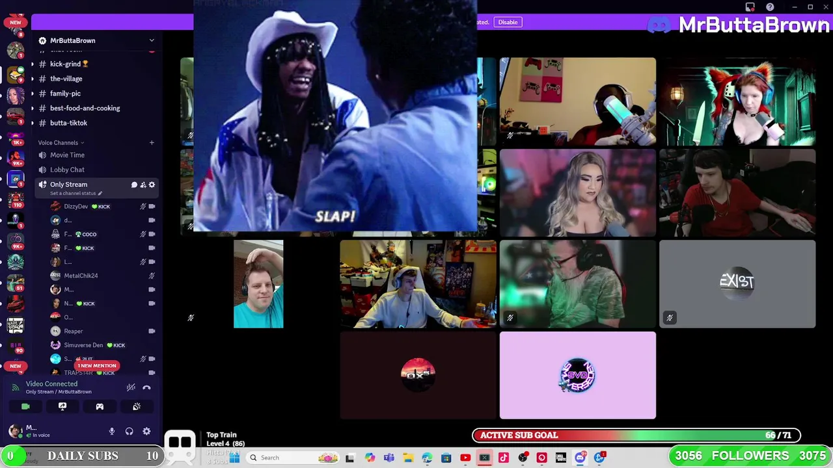Invite people to the Only Stream channel
Screen dimensions: 833x468
143,185
